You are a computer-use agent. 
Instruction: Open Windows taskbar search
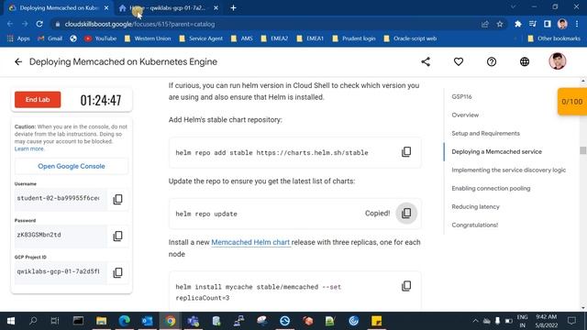click(33, 321)
